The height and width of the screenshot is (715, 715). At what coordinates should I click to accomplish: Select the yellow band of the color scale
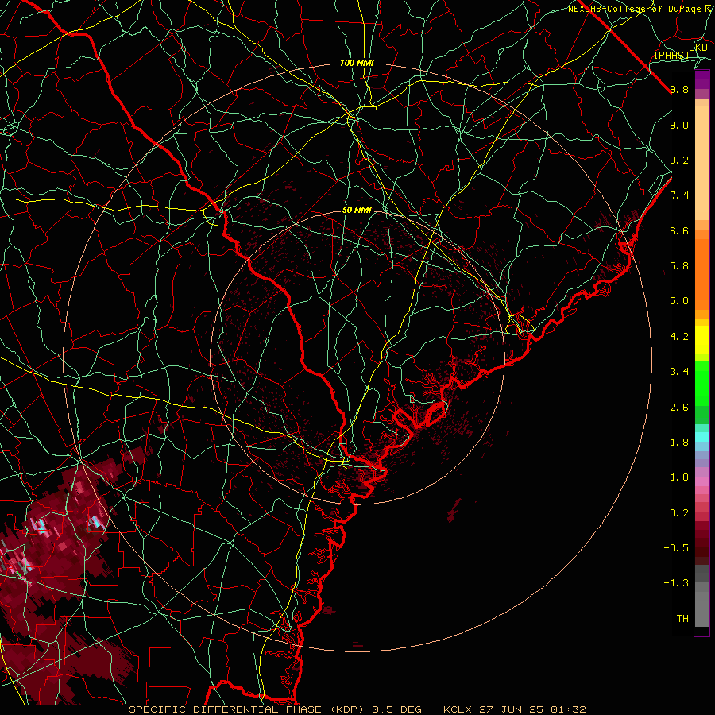[701, 340]
